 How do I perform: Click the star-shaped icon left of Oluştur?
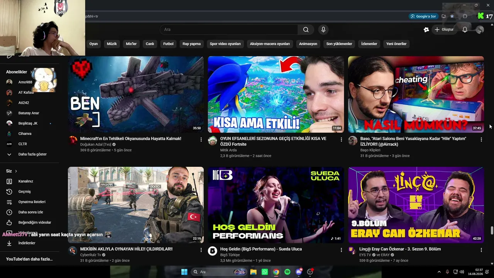[x=426, y=30]
